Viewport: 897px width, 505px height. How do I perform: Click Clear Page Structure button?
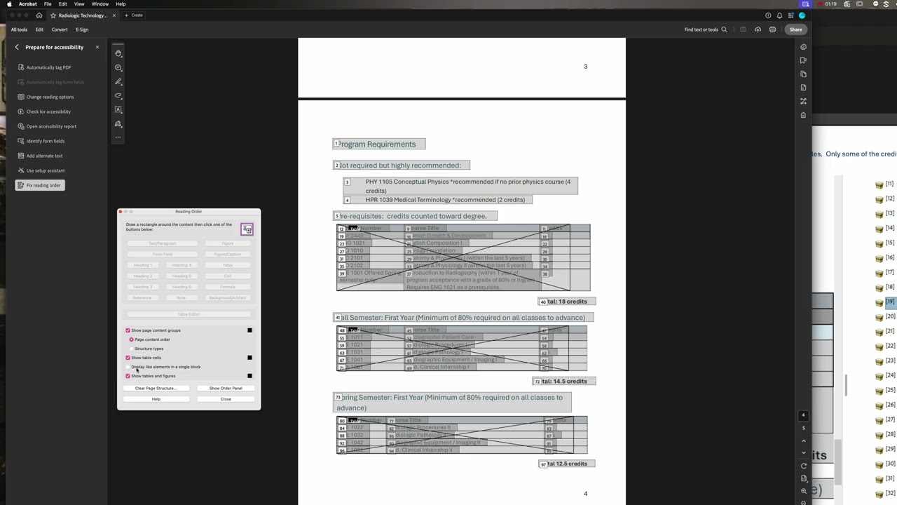point(156,388)
